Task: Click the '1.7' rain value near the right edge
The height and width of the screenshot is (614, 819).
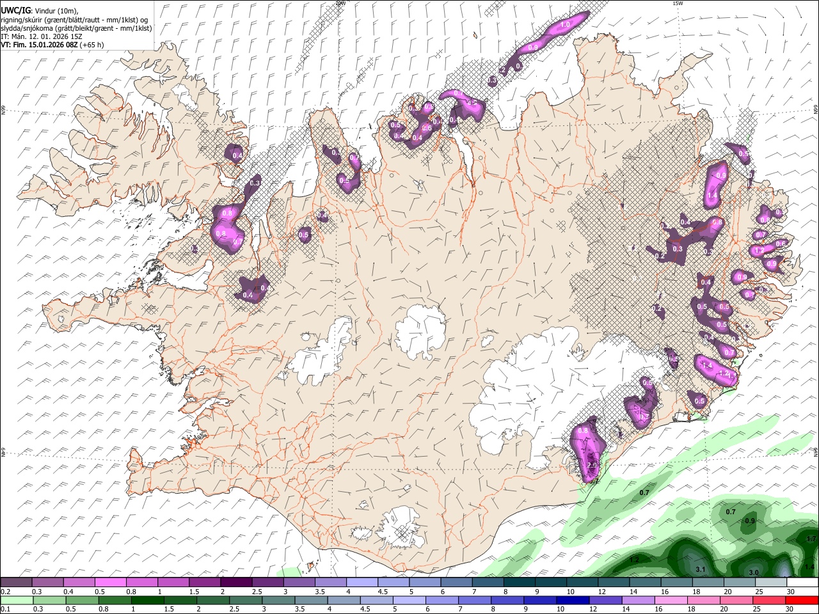Action: (x=811, y=539)
